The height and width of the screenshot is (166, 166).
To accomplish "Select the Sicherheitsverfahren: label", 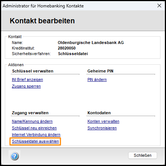I will click(31, 54).
